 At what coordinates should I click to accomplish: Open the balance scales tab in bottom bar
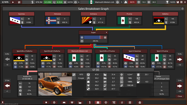[122, 102]
